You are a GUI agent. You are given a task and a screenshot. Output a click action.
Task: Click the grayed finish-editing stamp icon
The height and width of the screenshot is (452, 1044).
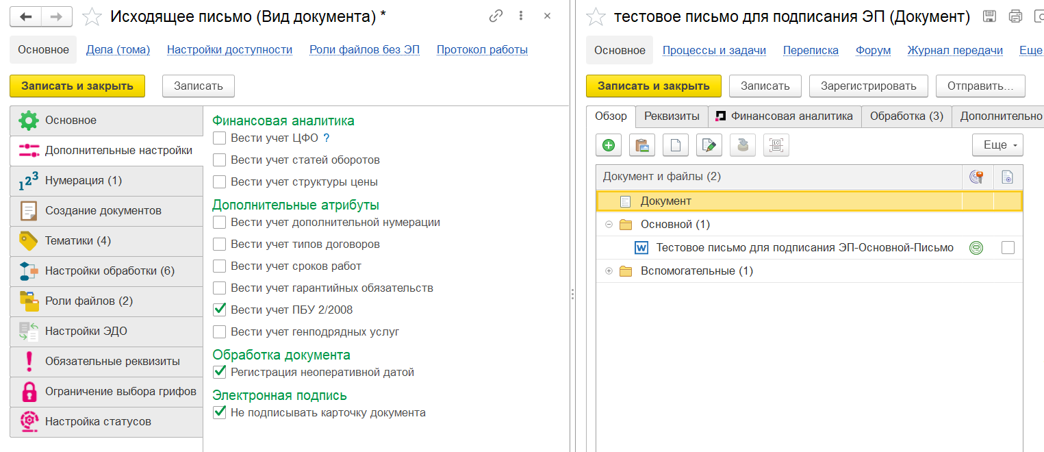pos(743,145)
